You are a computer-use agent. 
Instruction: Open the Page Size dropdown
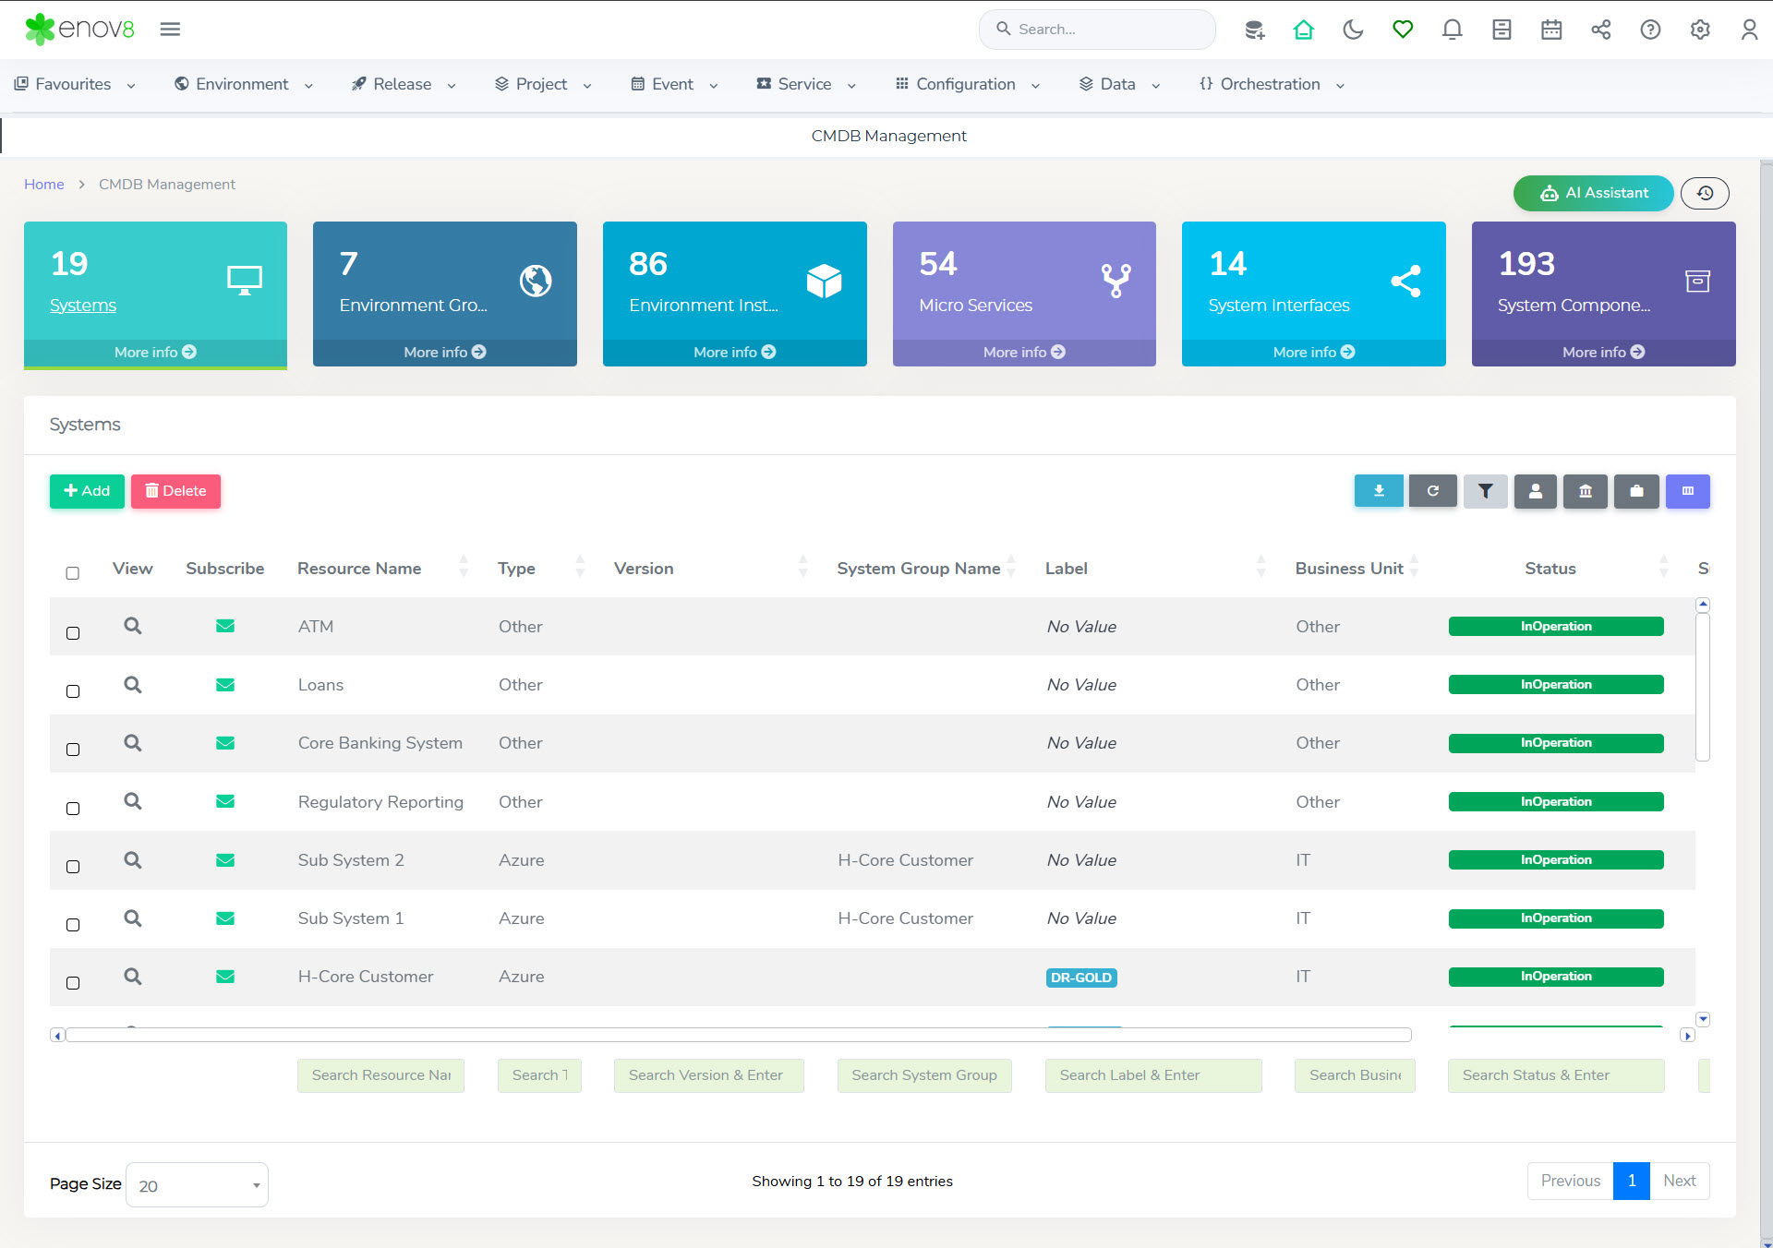click(x=197, y=1185)
